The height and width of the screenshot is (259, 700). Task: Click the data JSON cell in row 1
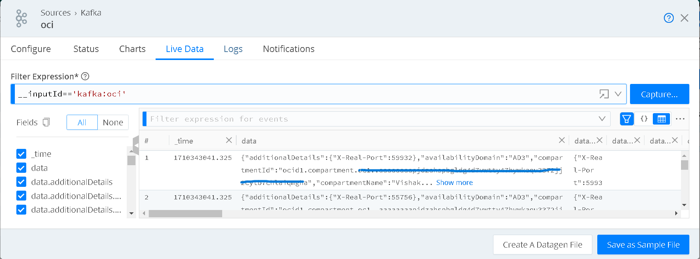coord(402,170)
